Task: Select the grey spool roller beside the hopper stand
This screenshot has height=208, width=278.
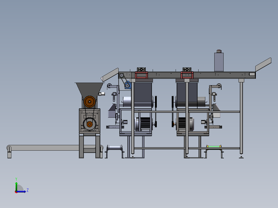Action: (115, 148)
